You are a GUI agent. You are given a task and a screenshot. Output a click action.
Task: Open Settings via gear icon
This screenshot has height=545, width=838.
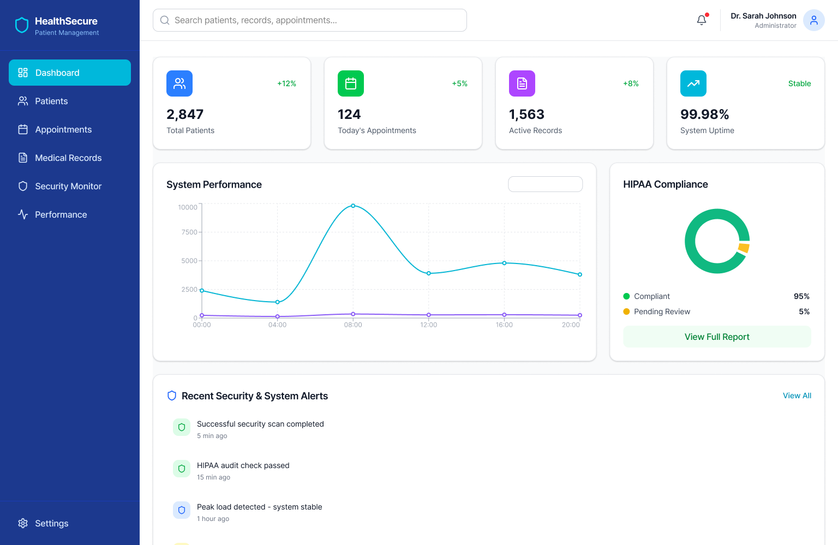[23, 523]
